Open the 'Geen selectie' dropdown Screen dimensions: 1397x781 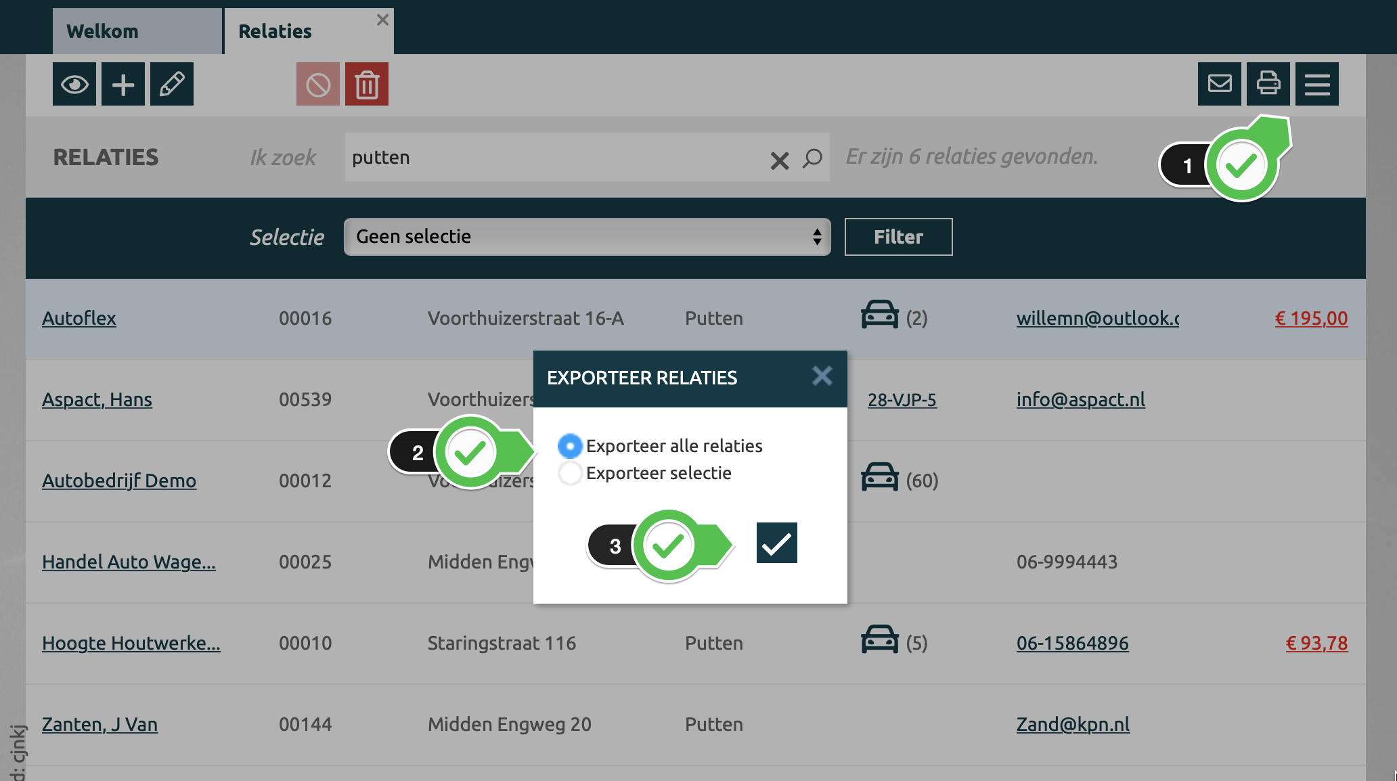[x=587, y=237]
